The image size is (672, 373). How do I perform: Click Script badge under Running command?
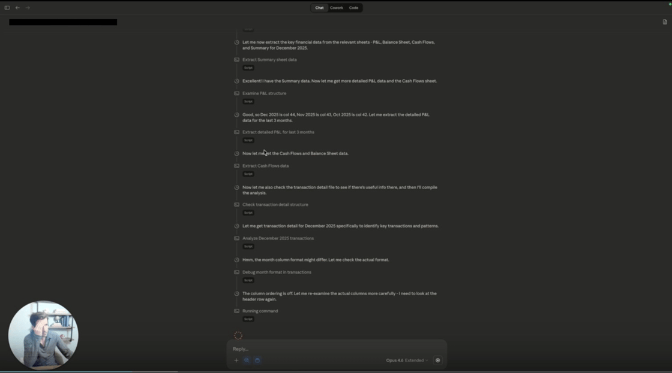coord(248,319)
